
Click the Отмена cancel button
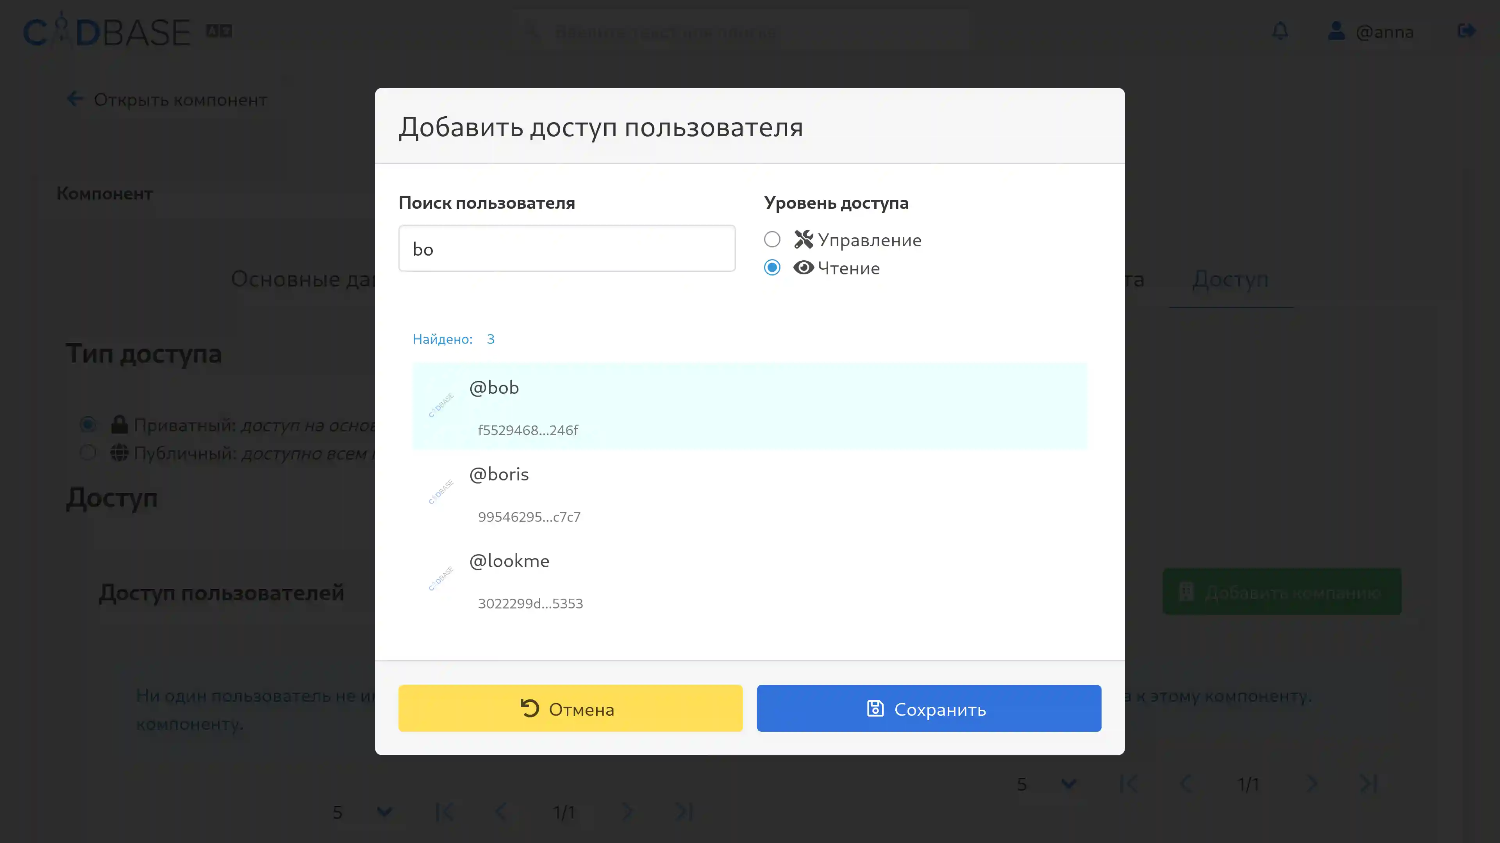[570, 708]
